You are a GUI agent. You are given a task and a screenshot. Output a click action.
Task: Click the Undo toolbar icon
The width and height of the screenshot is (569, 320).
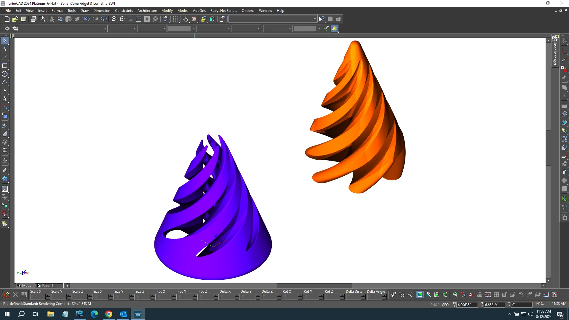(x=87, y=19)
